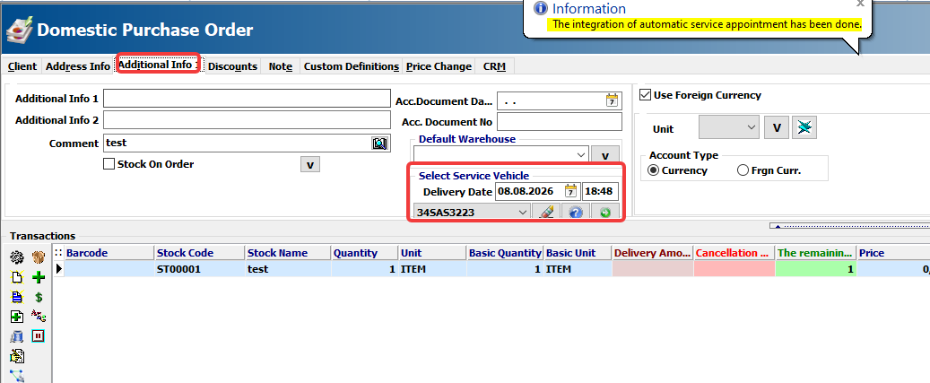Select the Frgn Curr. radio button
Screen dimensions: 930x383
tap(743, 170)
